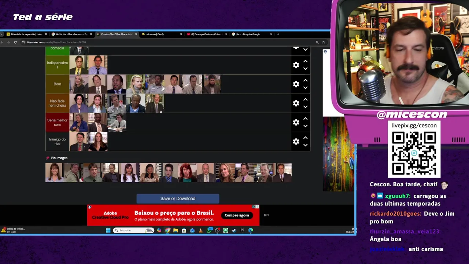Image resolution: width=469 pixels, height=264 pixels.
Task: Go back in browser history
Action: (x=2, y=42)
